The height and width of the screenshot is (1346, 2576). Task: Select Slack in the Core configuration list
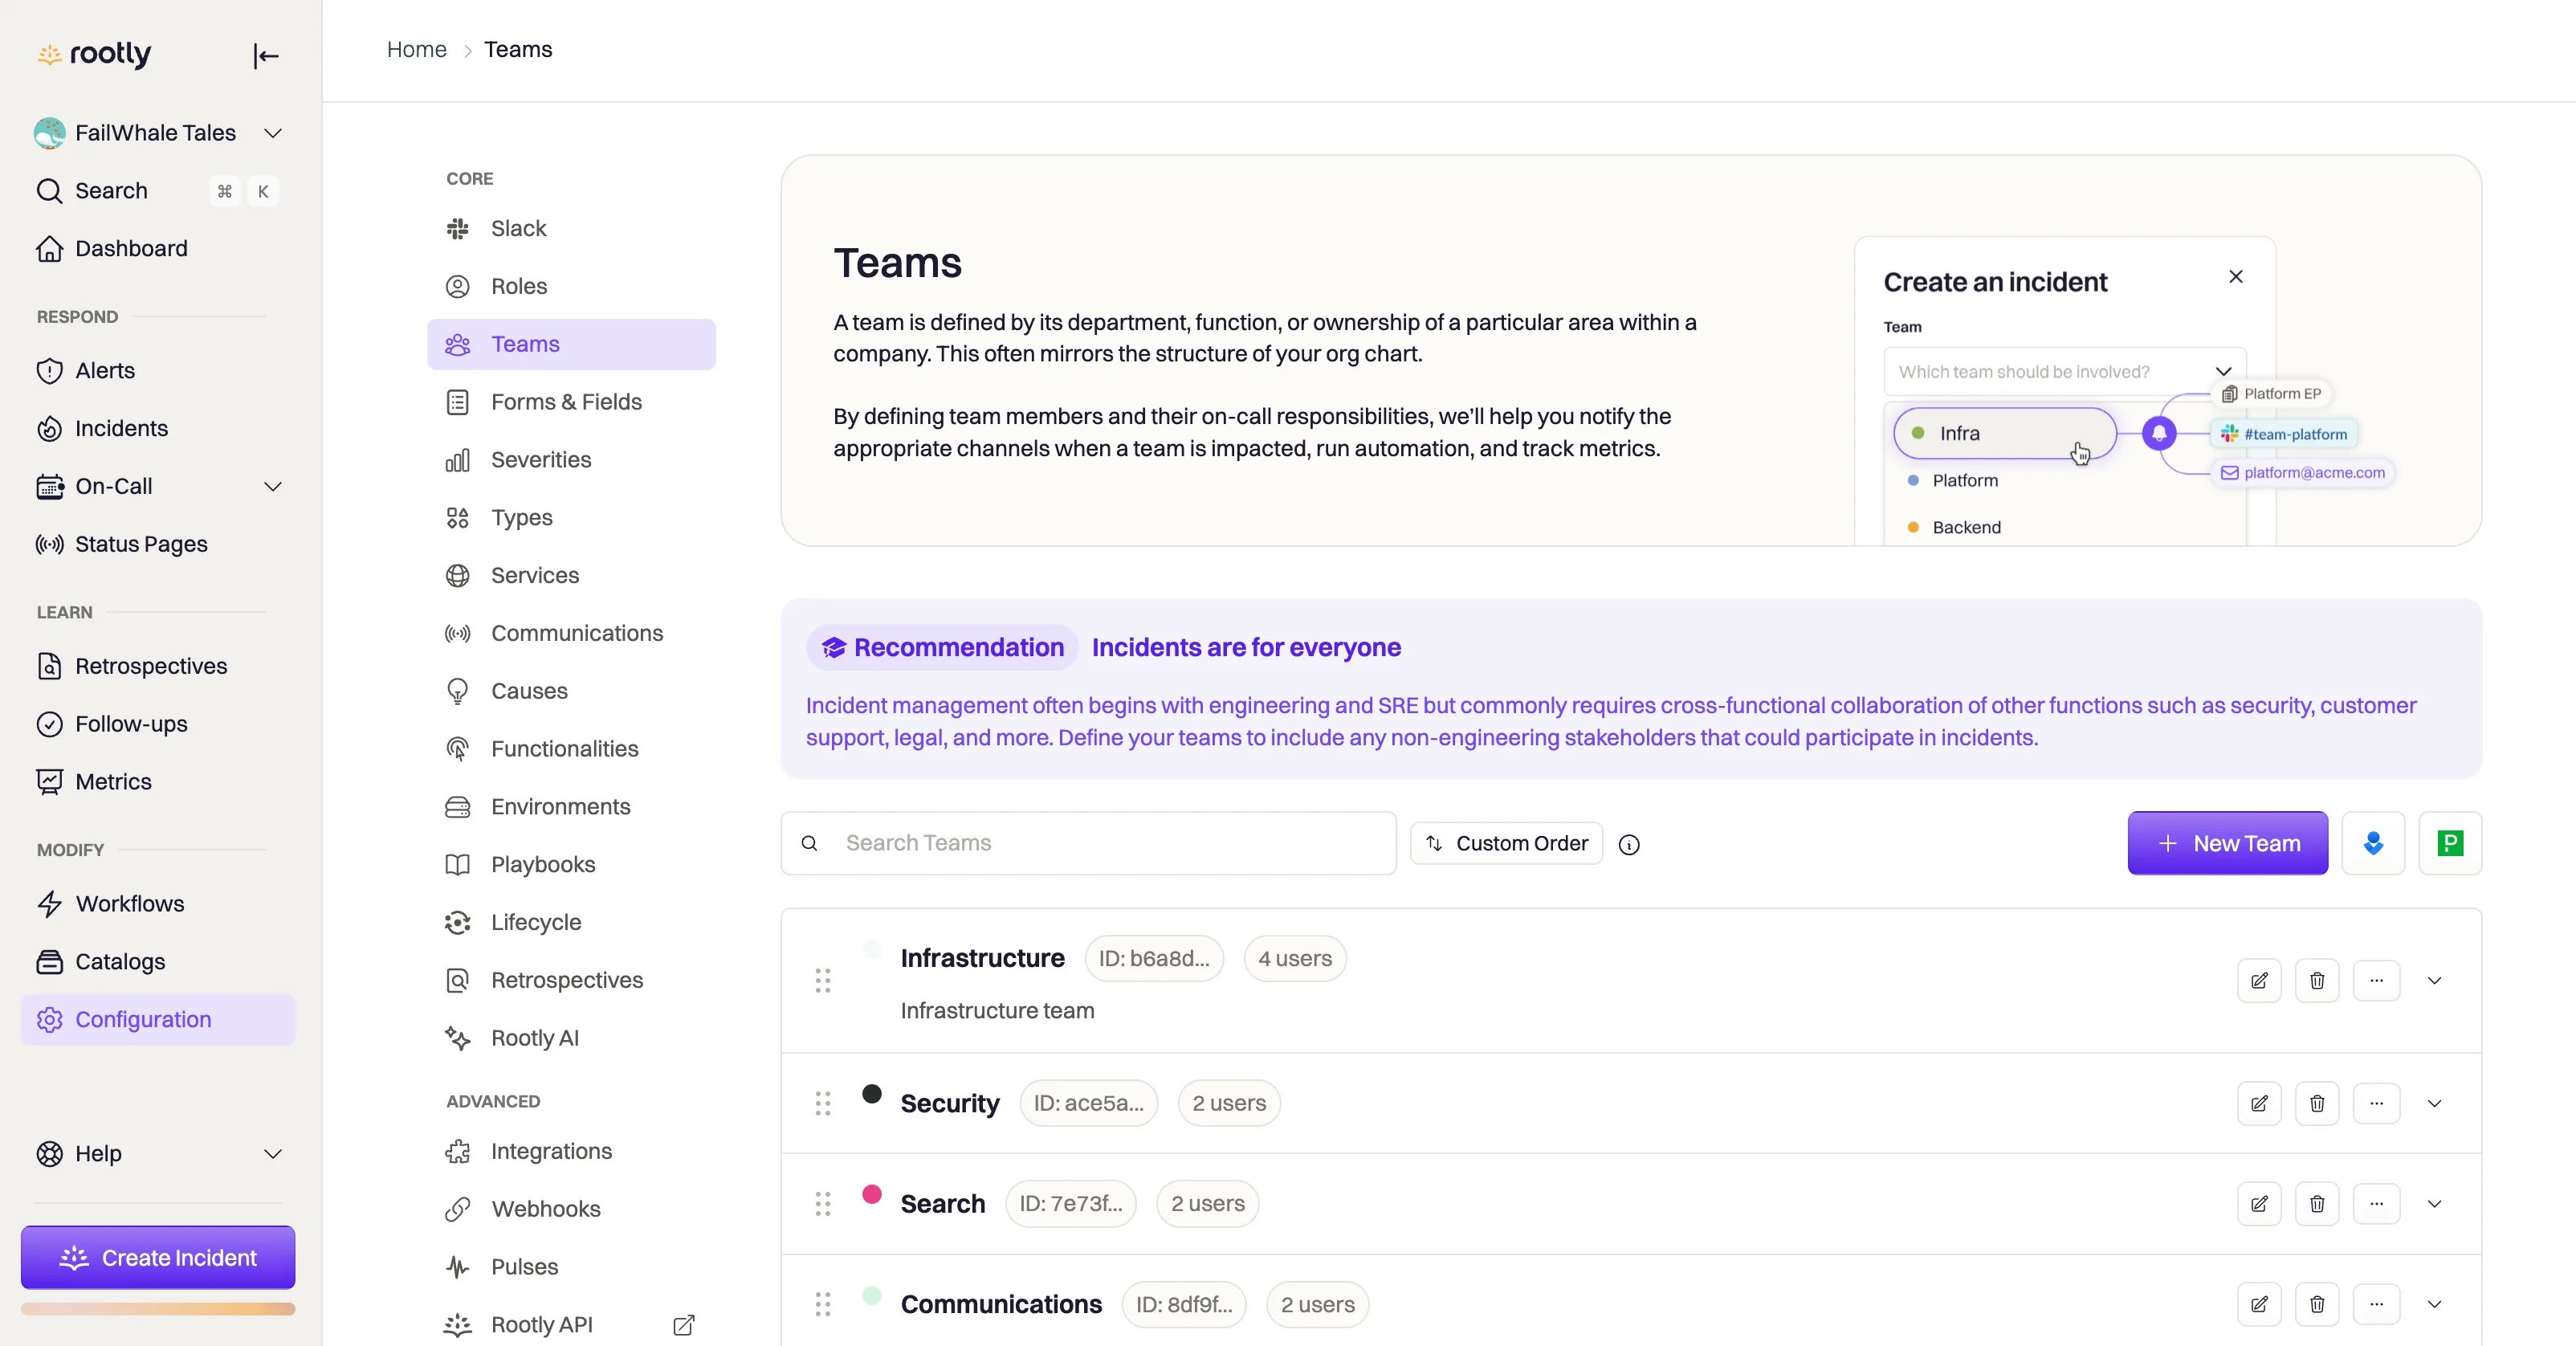pos(518,228)
